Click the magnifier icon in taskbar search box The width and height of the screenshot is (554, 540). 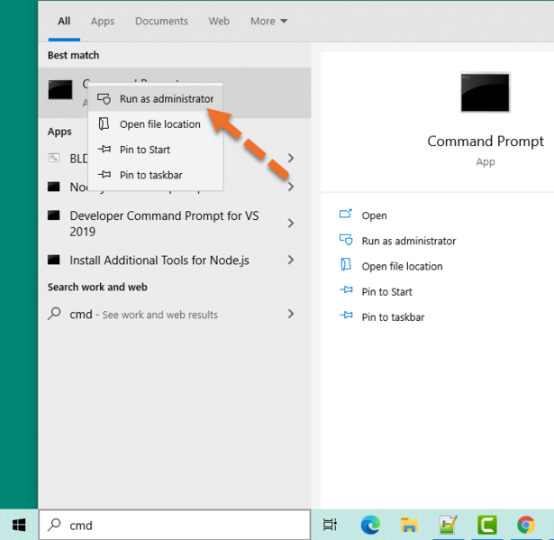(x=54, y=525)
